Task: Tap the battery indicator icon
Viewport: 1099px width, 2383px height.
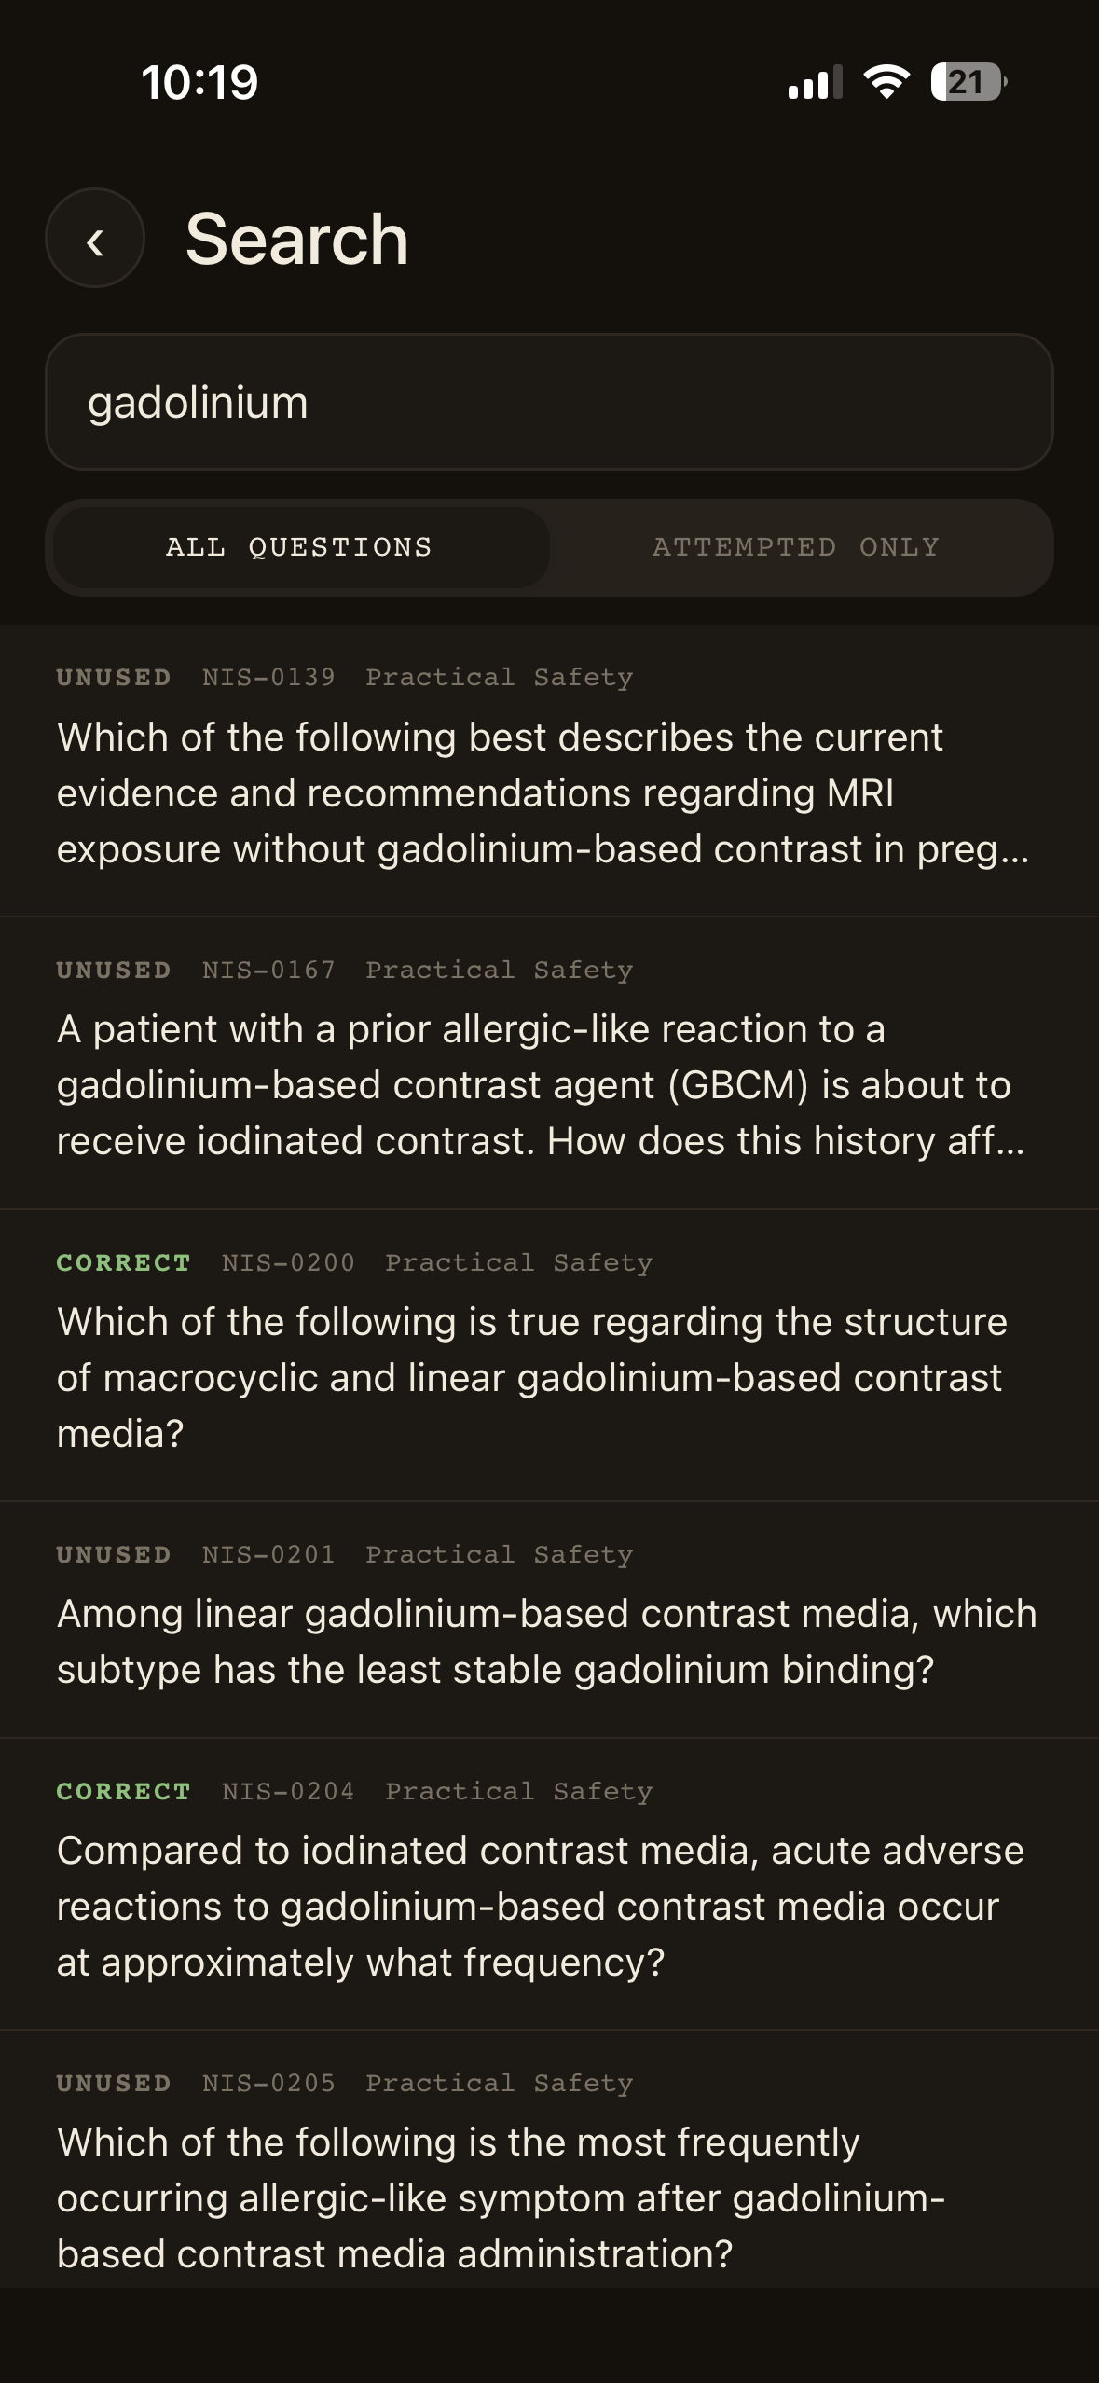Action: coord(968,82)
